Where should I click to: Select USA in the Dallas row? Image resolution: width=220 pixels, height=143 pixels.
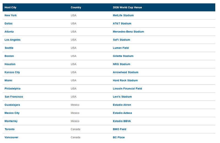coord(73,23)
